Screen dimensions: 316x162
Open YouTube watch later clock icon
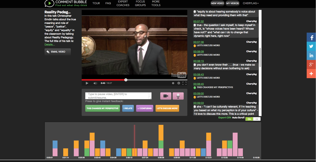pos(173,83)
